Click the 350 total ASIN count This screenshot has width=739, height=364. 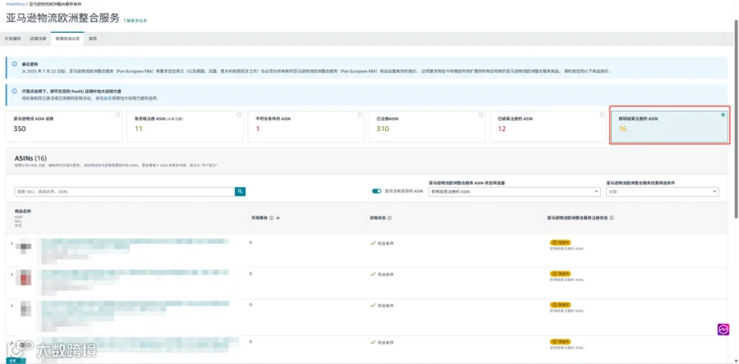[x=20, y=129]
